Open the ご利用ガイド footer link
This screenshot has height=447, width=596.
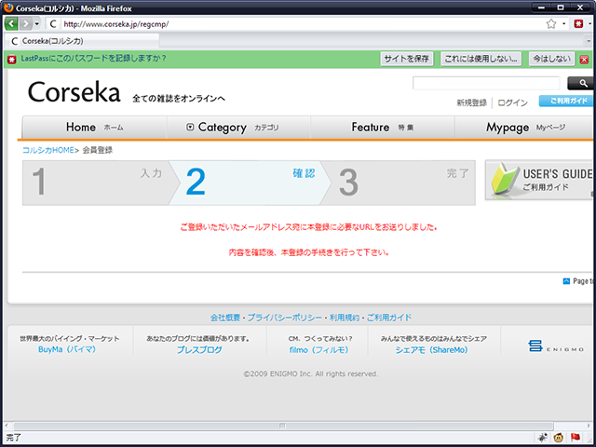(389, 318)
